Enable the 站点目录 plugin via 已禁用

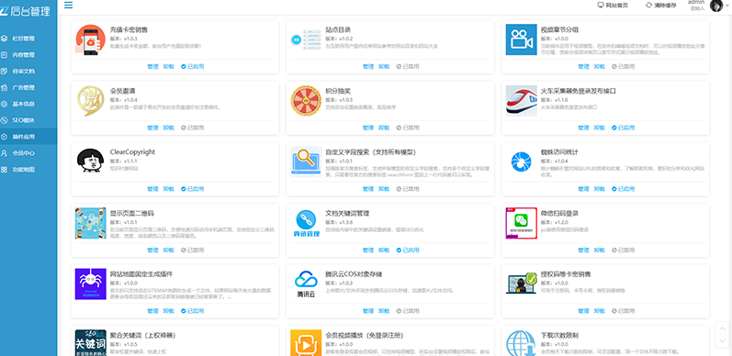tap(408, 67)
